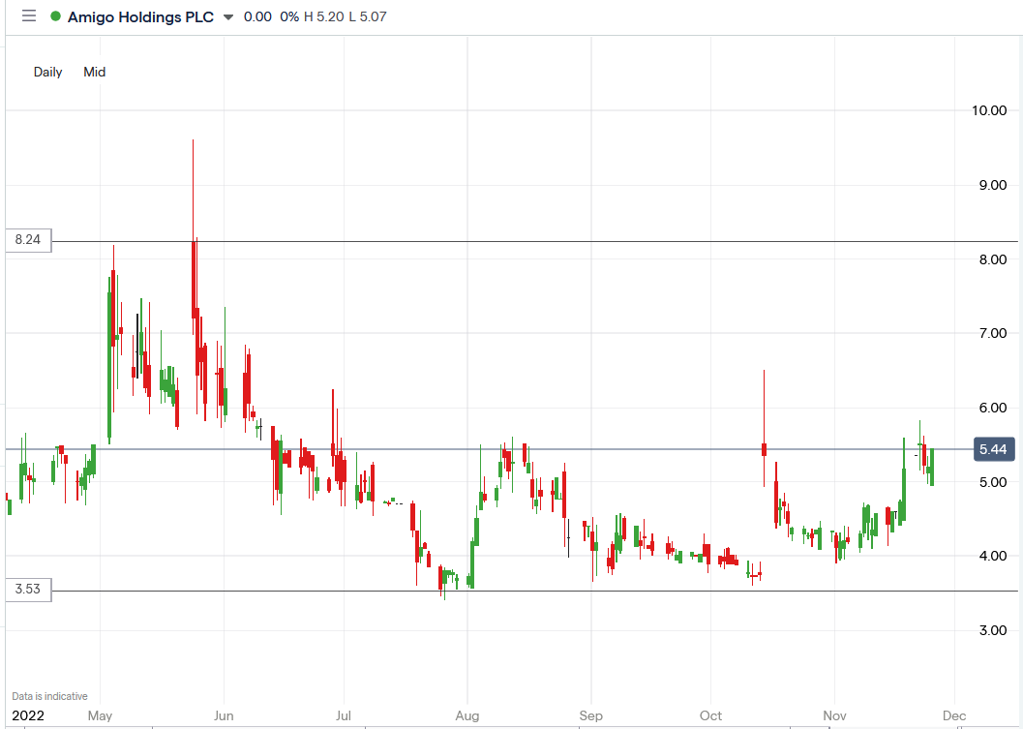Select the 8.24 horizontal line label
This screenshot has height=729, width=1023.
(x=28, y=239)
